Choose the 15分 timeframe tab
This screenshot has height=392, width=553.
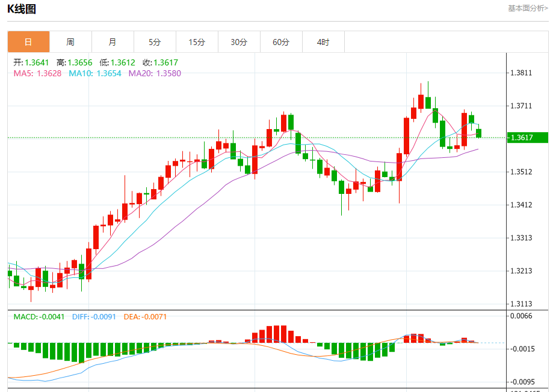[x=197, y=42]
